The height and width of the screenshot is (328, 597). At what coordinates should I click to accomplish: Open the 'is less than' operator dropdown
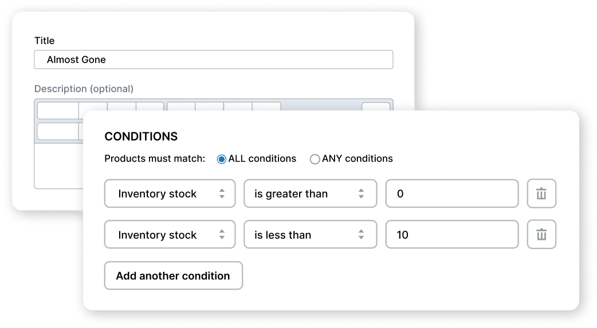310,235
